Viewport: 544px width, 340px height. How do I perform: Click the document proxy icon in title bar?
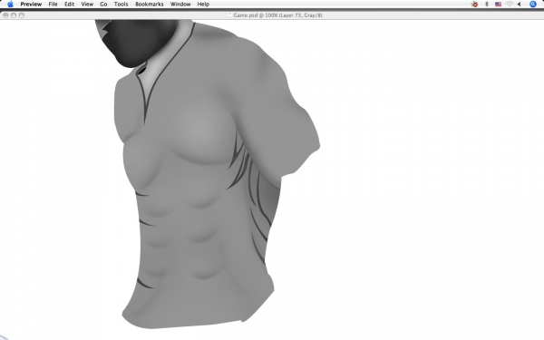[x=229, y=15]
